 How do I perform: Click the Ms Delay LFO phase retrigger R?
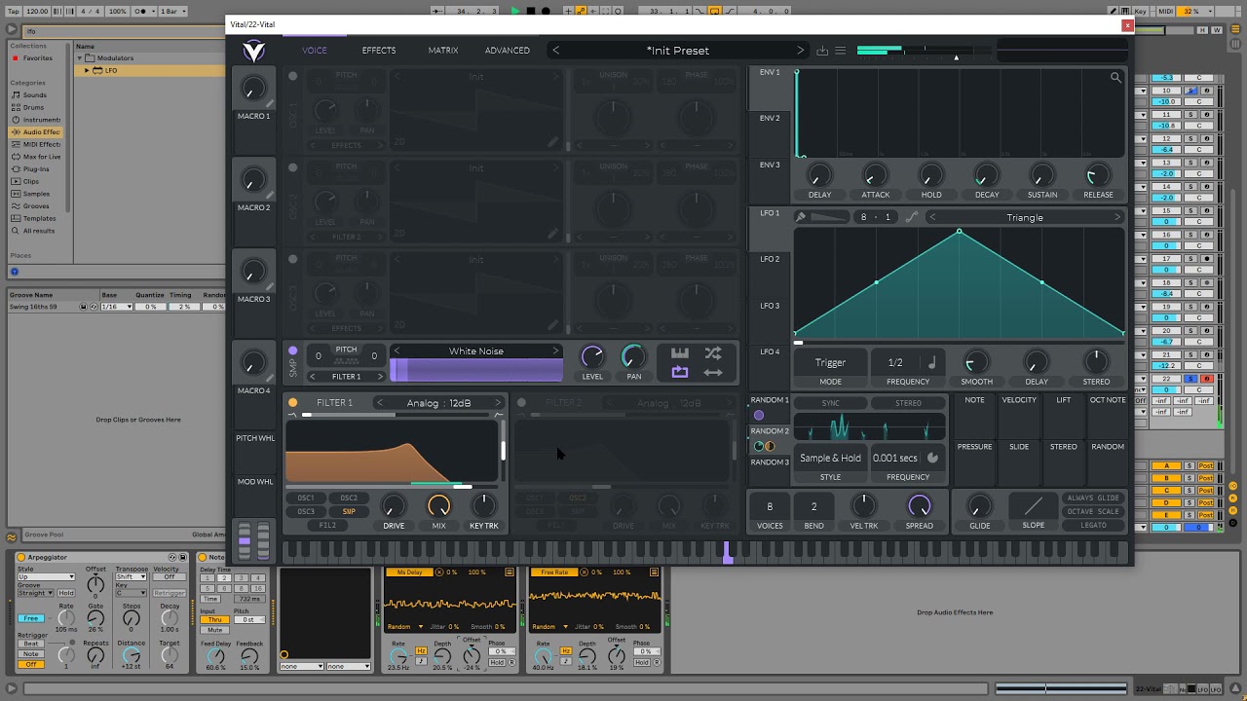(x=511, y=662)
